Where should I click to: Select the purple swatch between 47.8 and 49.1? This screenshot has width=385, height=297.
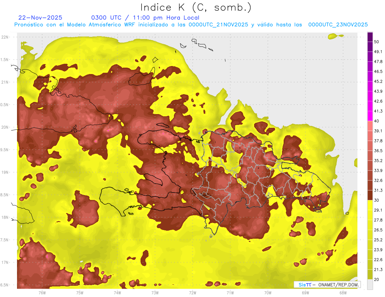pyautogui.click(x=370, y=56)
